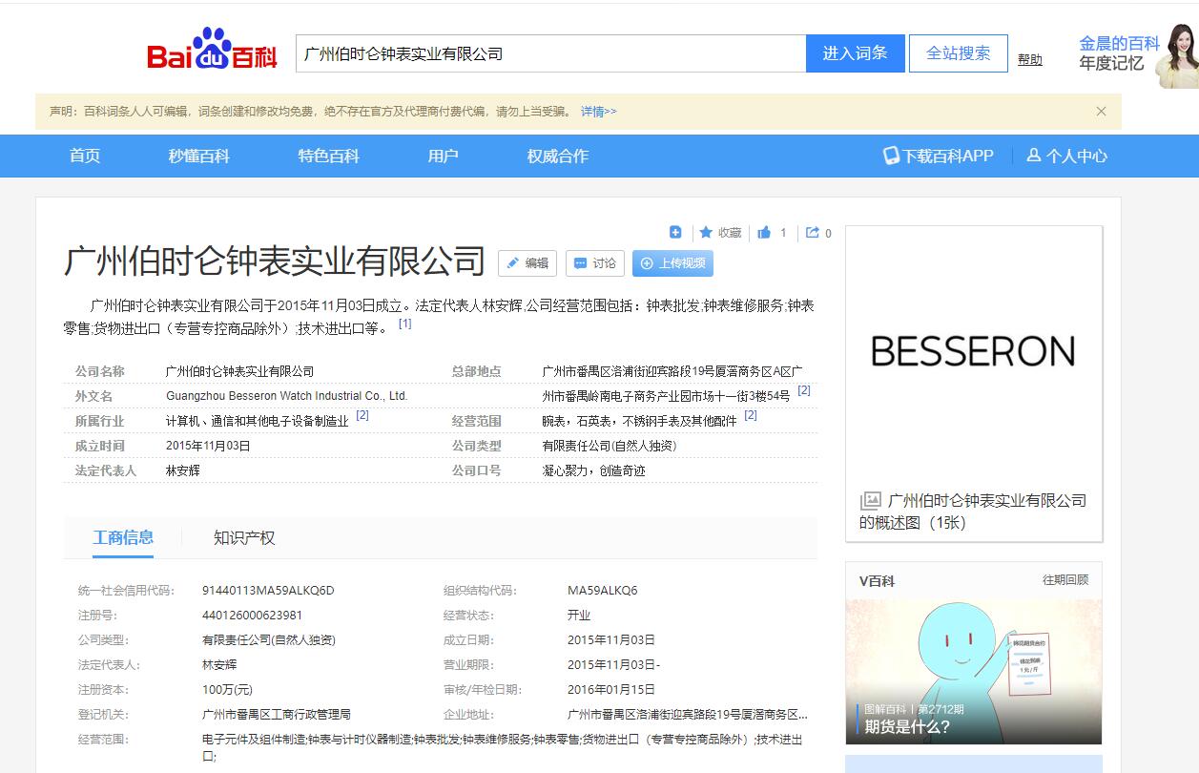The height and width of the screenshot is (773, 1199).
Task: Open 帮助 help link
Action: [1030, 59]
